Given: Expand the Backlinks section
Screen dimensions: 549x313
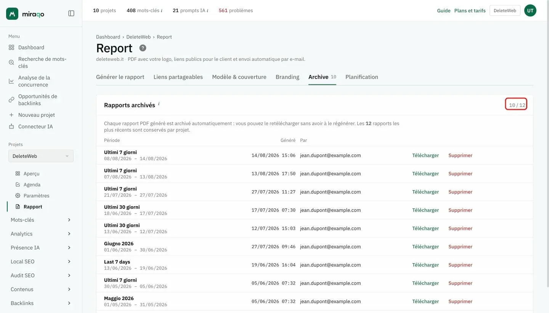Looking at the screenshot, I should click(x=41, y=303).
